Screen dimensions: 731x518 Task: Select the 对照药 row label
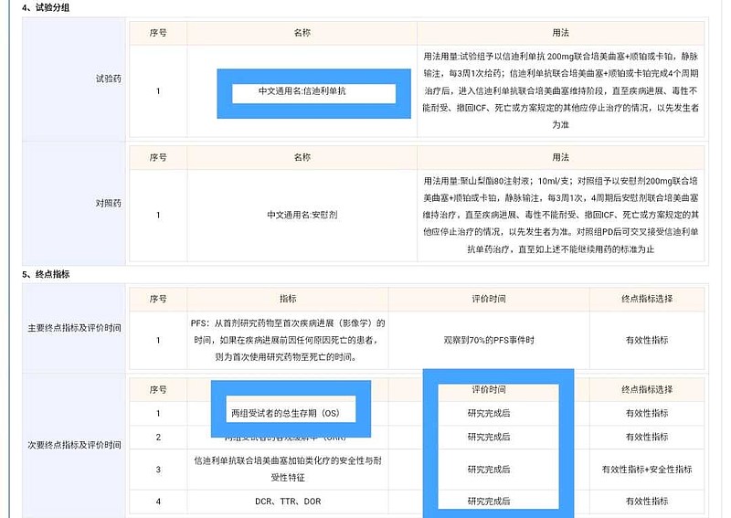click(108, 203)
